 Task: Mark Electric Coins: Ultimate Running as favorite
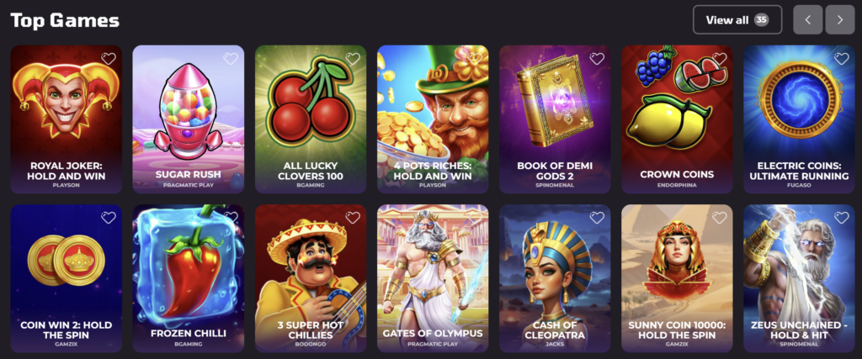pos(841,59)
